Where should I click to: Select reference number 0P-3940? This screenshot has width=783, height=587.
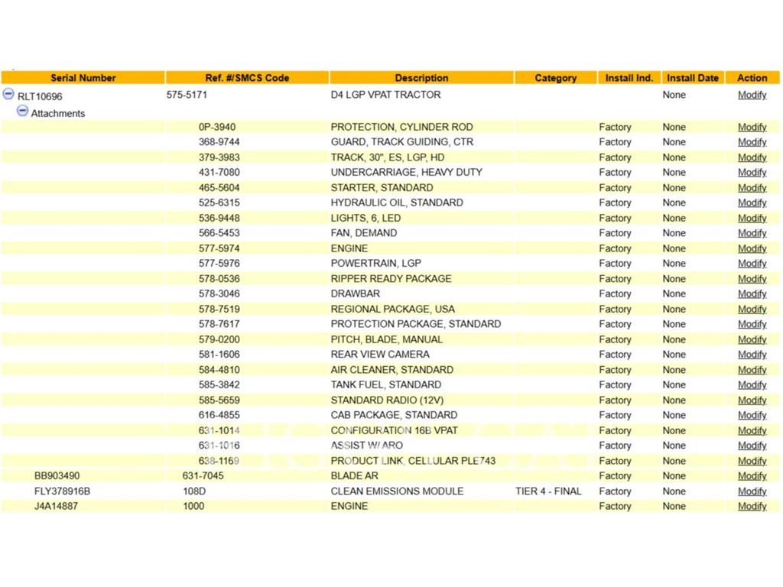[216, 128]
